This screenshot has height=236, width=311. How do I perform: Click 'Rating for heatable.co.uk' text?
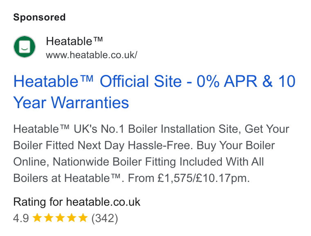point(77,202)
